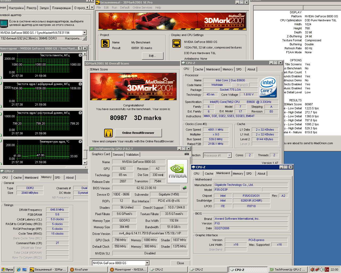The image size is (341, 273).
Task: Click the DRAM Frequency 646.8 MHz value
Action: pos(57,210)
